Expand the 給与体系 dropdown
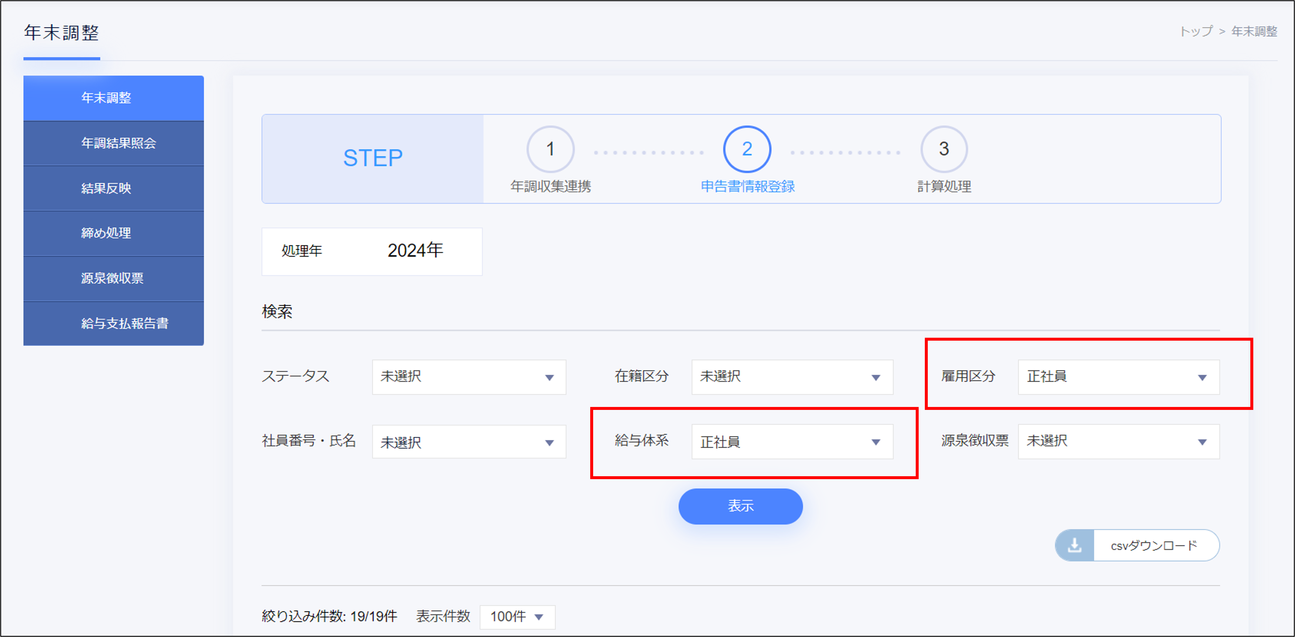The width and height of the screenshot is (1295, 637). click(x=792, y=442)
